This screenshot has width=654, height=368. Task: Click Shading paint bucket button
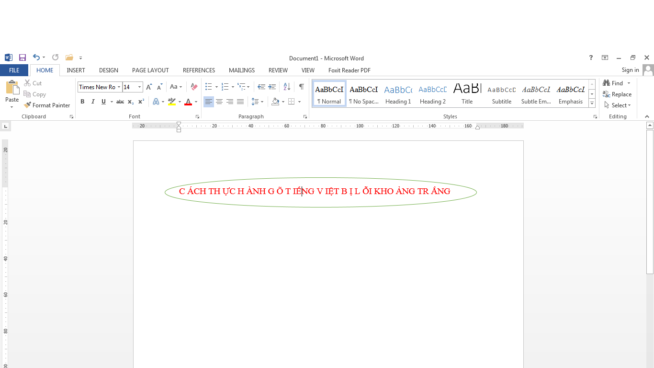coord(275,102)
